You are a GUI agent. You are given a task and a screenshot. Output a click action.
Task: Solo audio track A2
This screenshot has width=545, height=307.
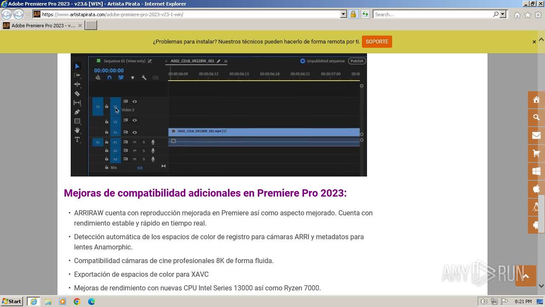point(143,151)
